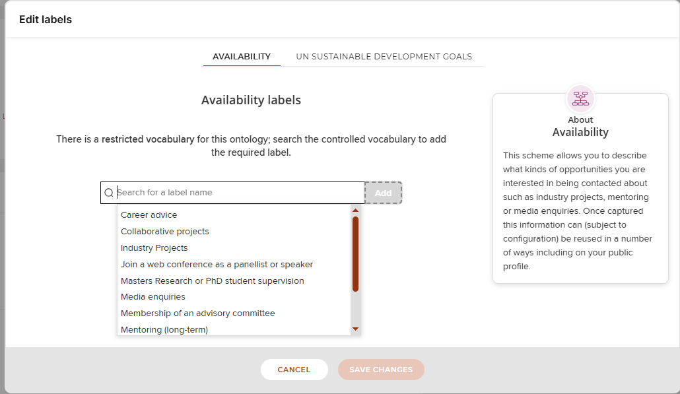Select Media enquiries label

click(153, 297)
